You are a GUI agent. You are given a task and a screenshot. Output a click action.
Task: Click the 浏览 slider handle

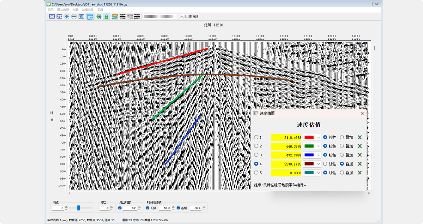[79, 208]
